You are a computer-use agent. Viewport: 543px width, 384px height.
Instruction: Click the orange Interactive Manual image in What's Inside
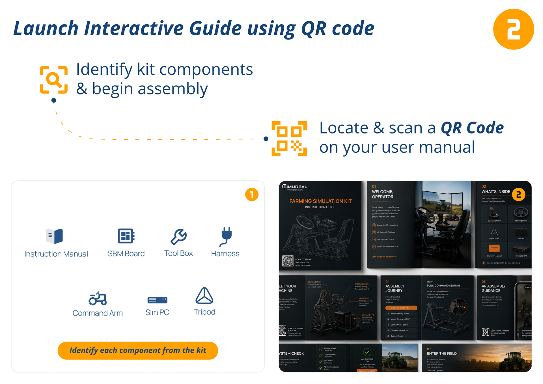[x=494, y=249]
